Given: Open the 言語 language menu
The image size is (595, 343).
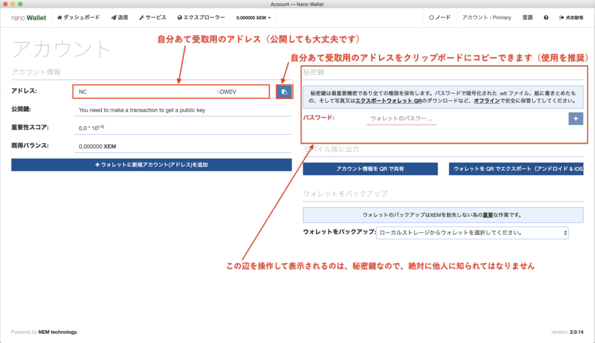Looking at the screenshot, I should coord(528,17).
